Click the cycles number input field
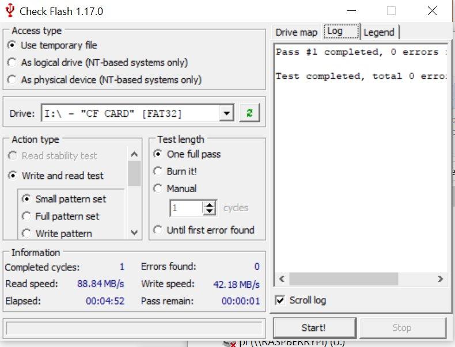This screenshot has height=347, width=455. (x=186, y=208)
